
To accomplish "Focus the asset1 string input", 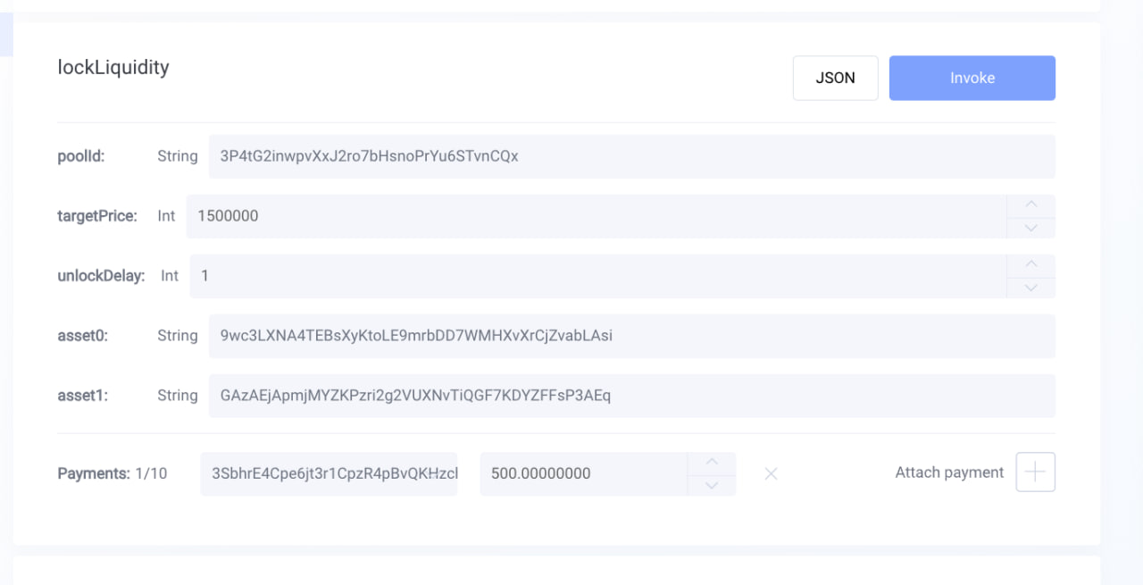I will pyautogui.click(x=632, y=396).
